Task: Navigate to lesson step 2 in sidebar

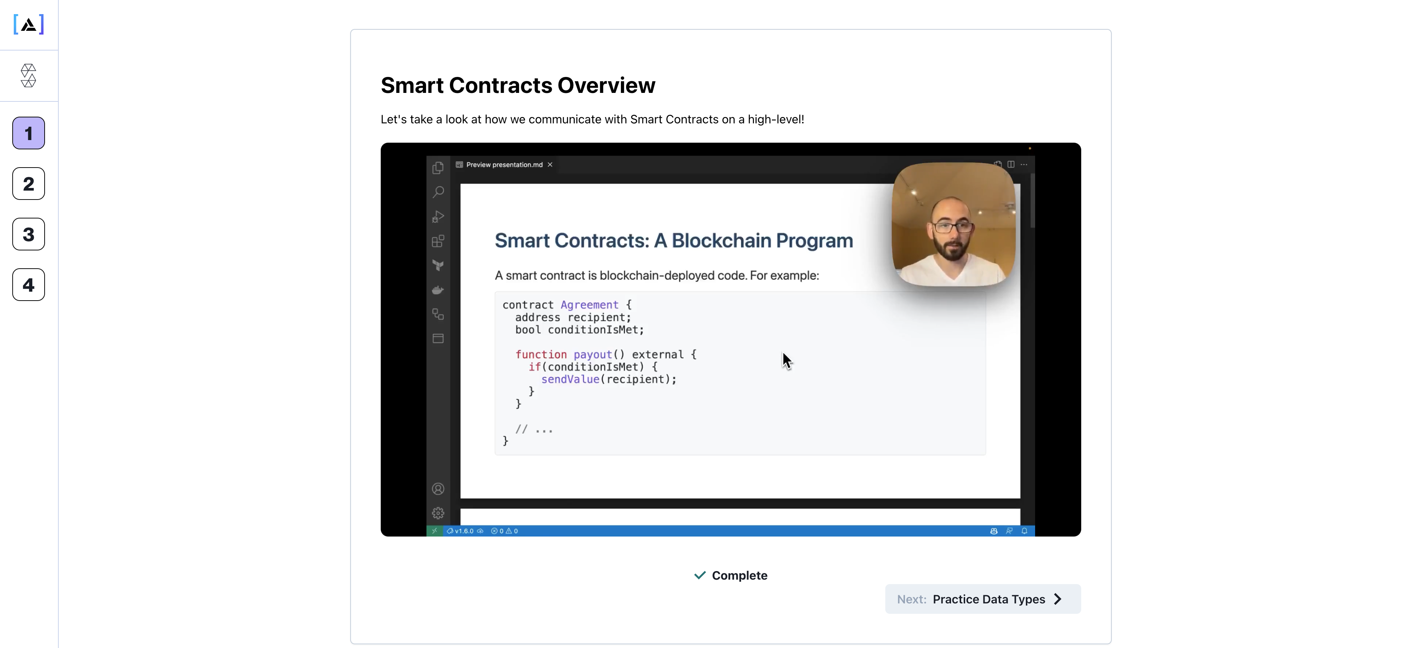Action: coord(28,183)
